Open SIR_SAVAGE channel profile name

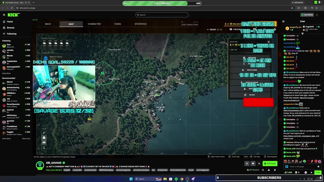click(54, 163)
